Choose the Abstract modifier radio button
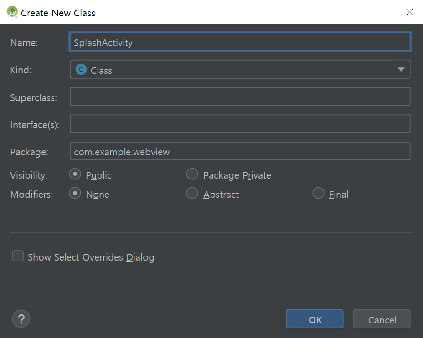The height and width of the screenshot is (338, 423). point(192,193)
